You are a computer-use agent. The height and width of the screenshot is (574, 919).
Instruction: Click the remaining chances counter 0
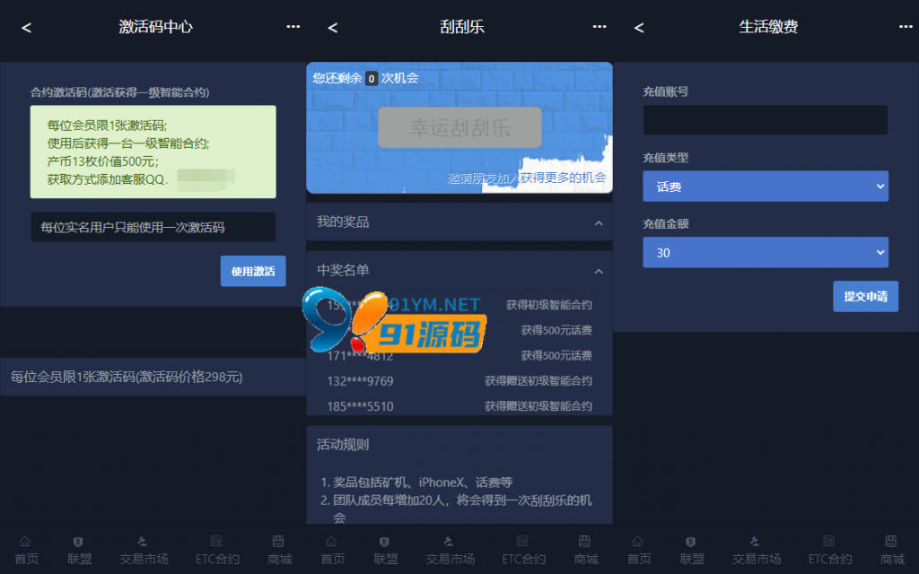point(371,79)
